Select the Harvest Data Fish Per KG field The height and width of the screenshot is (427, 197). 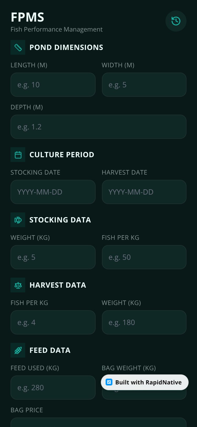coord(53,322)
